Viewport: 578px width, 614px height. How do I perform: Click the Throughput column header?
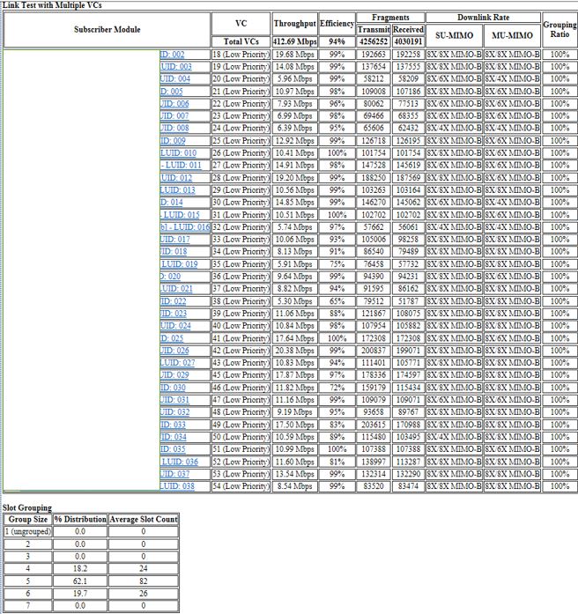click(293, 23)
